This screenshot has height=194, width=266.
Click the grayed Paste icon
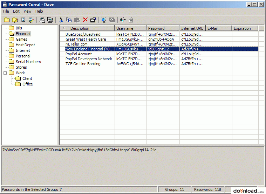pyautogui.click(x=77, y=20)
